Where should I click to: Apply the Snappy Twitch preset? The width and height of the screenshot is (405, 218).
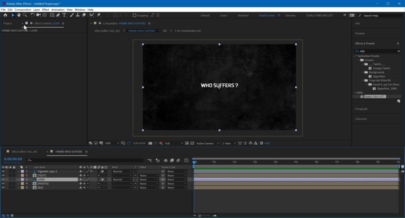point(381,68)
